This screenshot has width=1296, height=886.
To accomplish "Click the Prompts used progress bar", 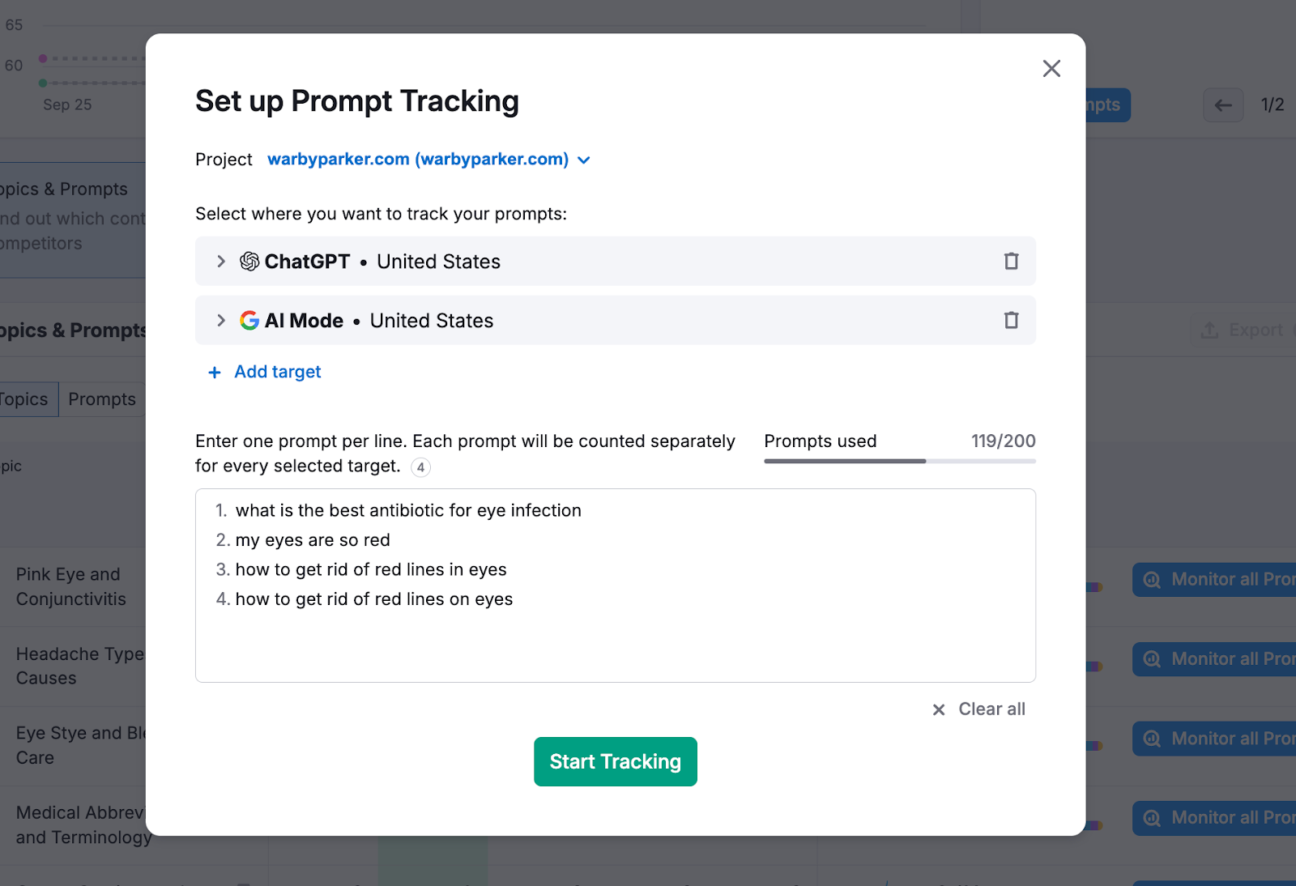I will 898,461.
